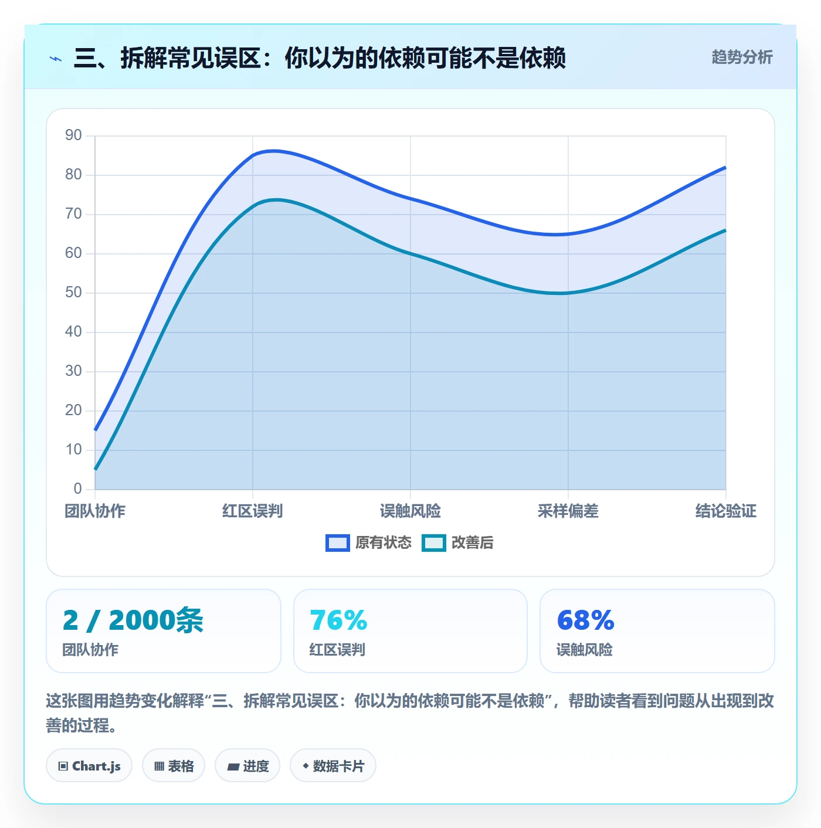Click the 68% stat value
This screenshot has height=828, width=821.
585,620
